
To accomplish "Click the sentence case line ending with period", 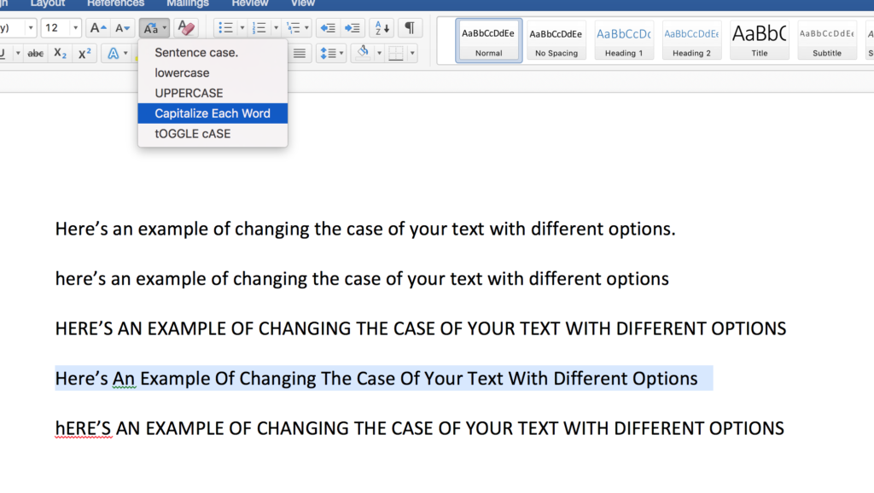I will pos(365,229).
